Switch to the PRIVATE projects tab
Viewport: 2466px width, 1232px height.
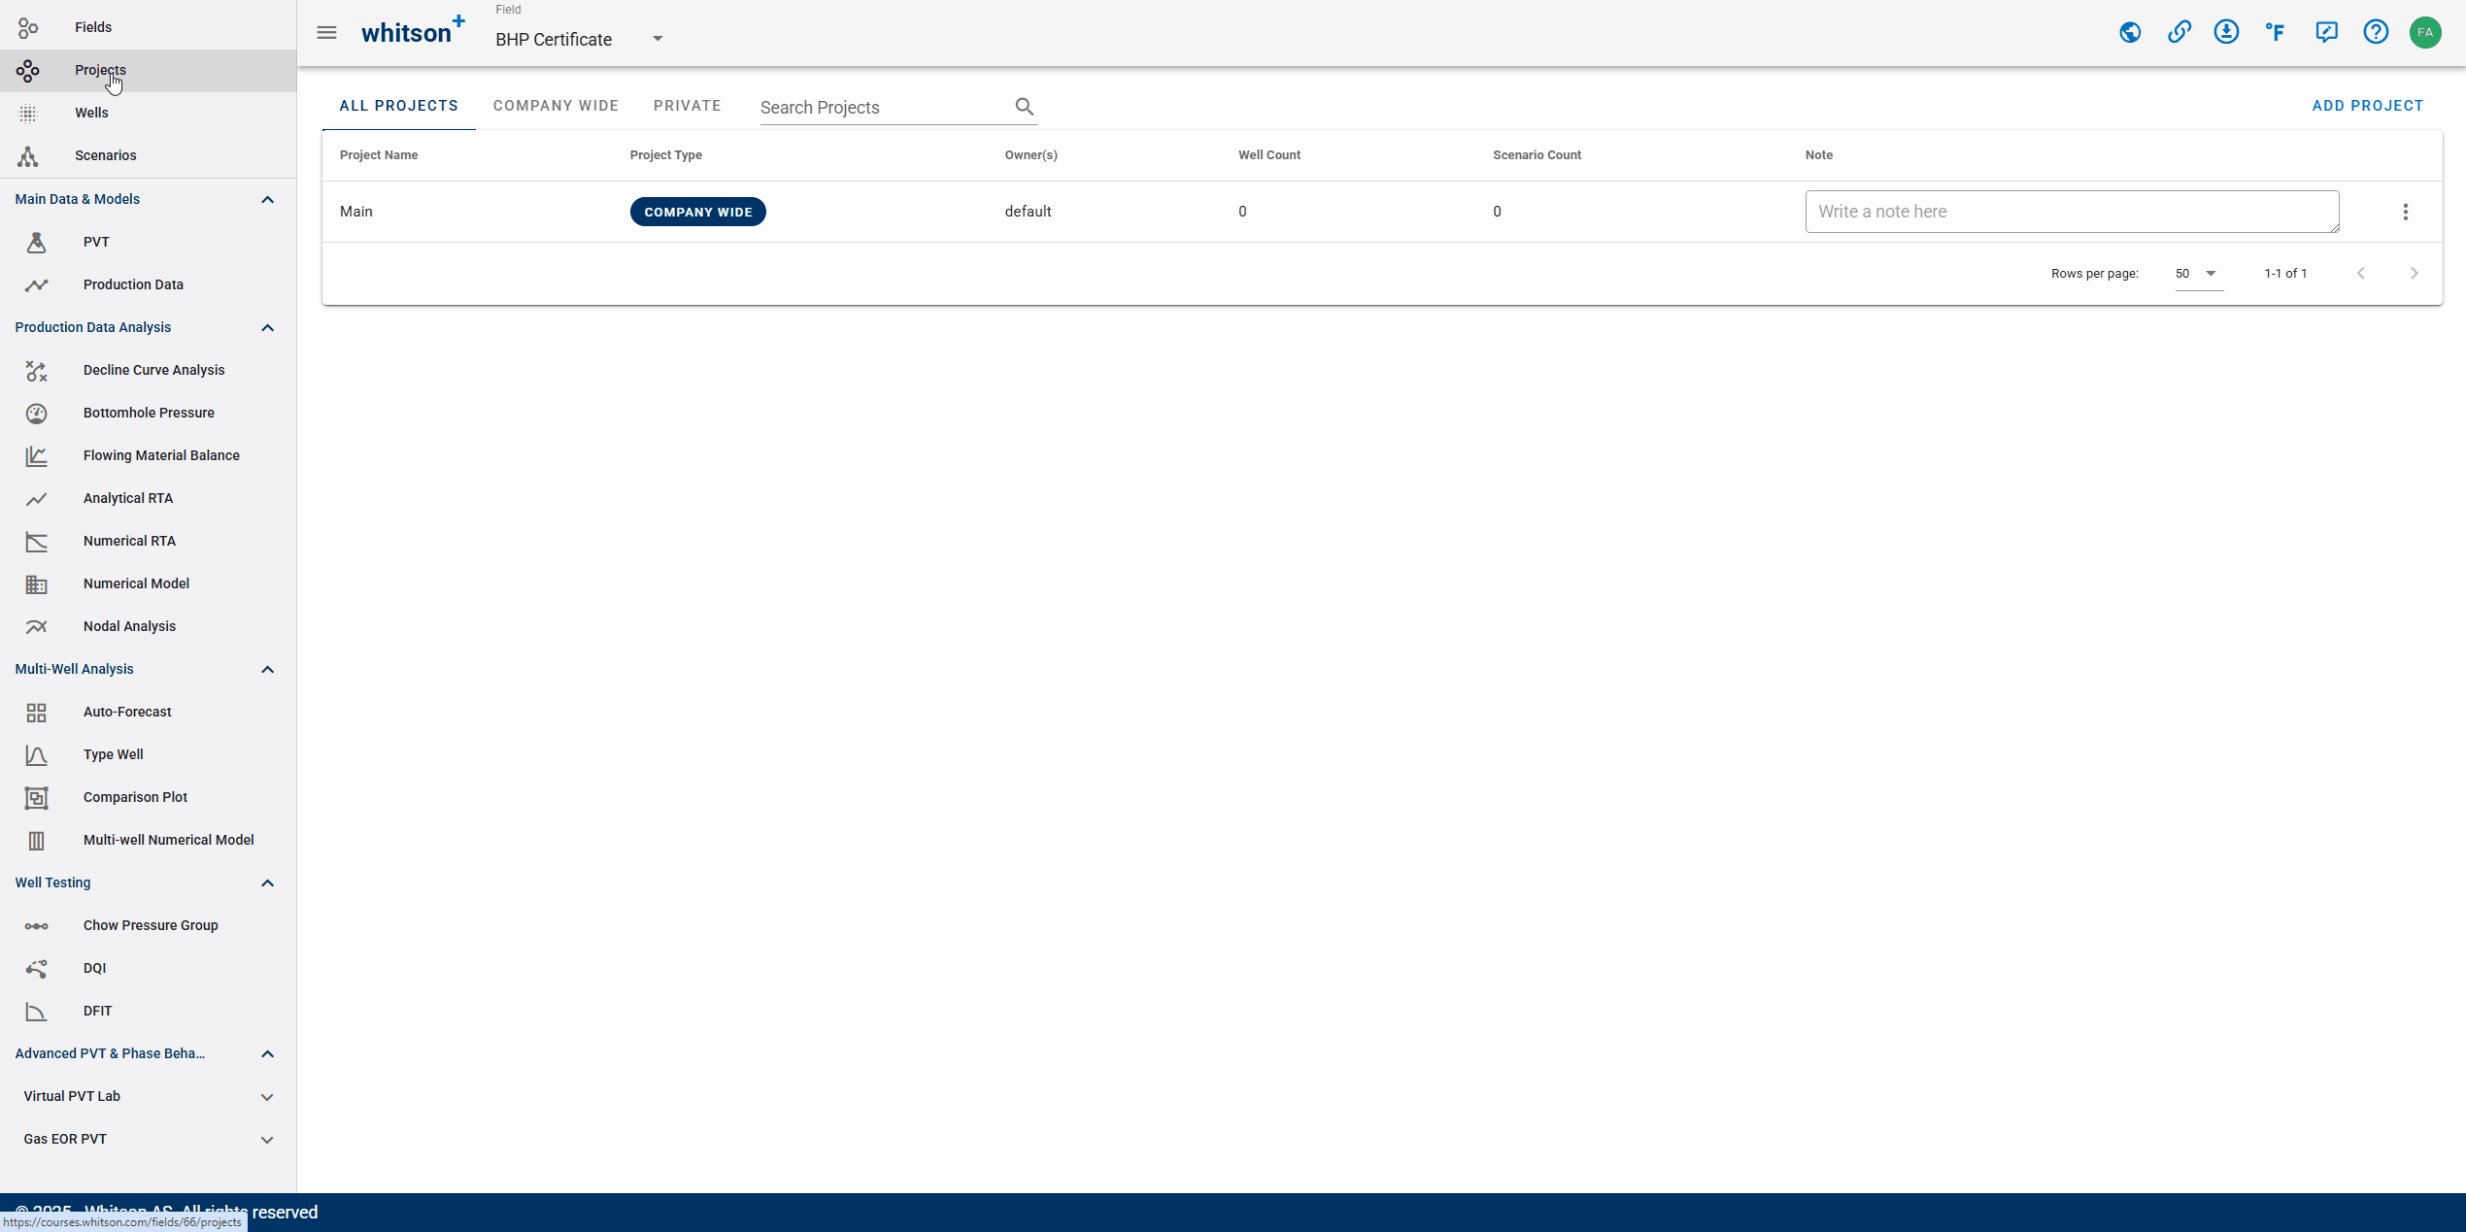pos(688,105)
